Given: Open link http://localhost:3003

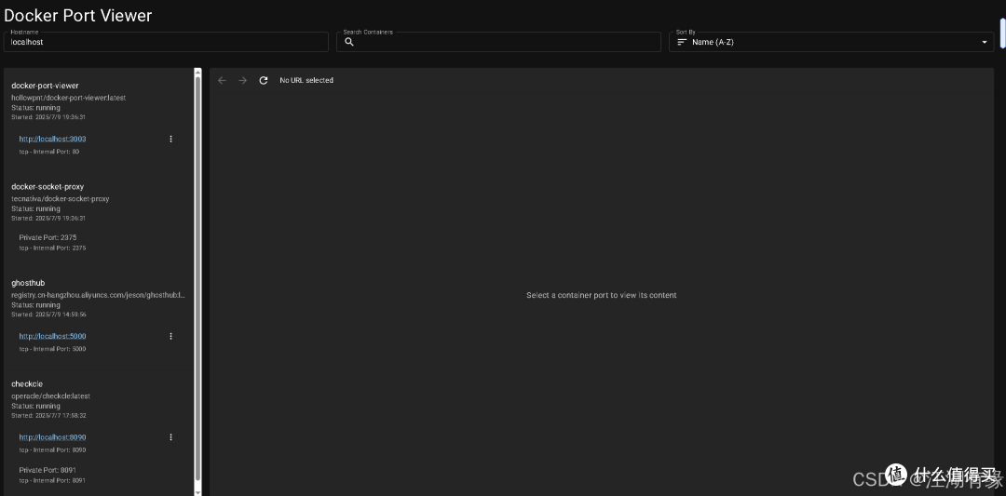Looking at the screenshot, I should 52,139.
